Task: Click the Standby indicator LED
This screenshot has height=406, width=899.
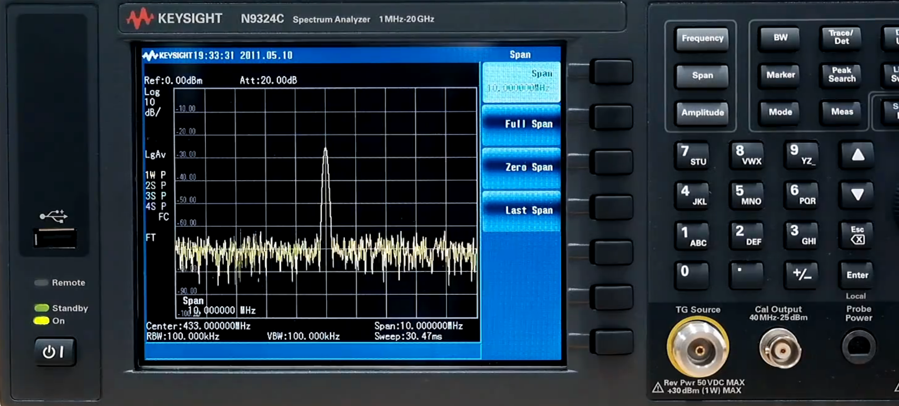Action: pyautogui.click(x=42, y=308)
